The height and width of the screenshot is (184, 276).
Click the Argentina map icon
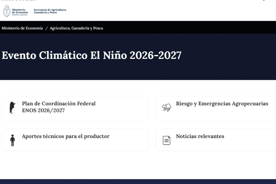click(x=12, y=108)
